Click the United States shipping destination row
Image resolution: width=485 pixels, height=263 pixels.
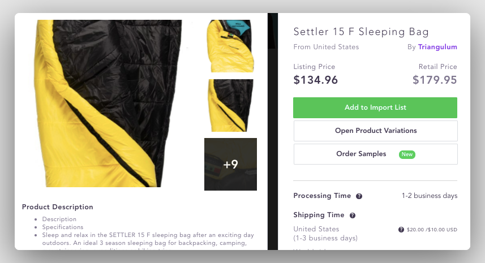point(316,229)
